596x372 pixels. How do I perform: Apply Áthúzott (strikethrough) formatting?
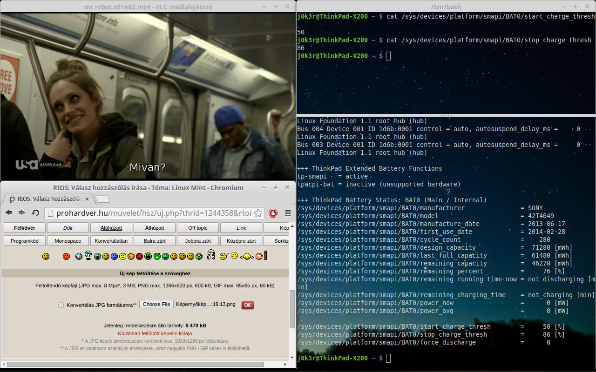(x=155, y=228)
